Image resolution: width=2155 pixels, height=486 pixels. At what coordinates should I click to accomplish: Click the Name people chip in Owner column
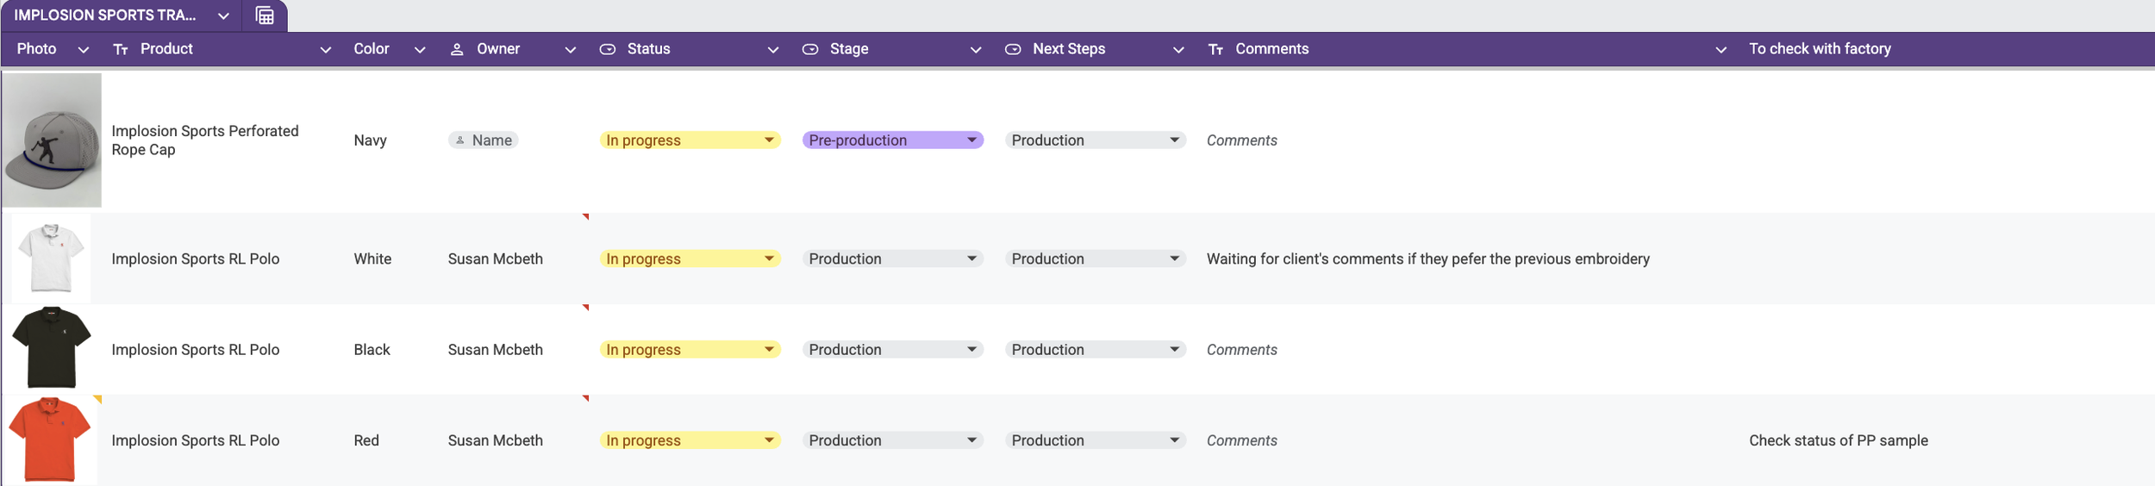point(483,140)
